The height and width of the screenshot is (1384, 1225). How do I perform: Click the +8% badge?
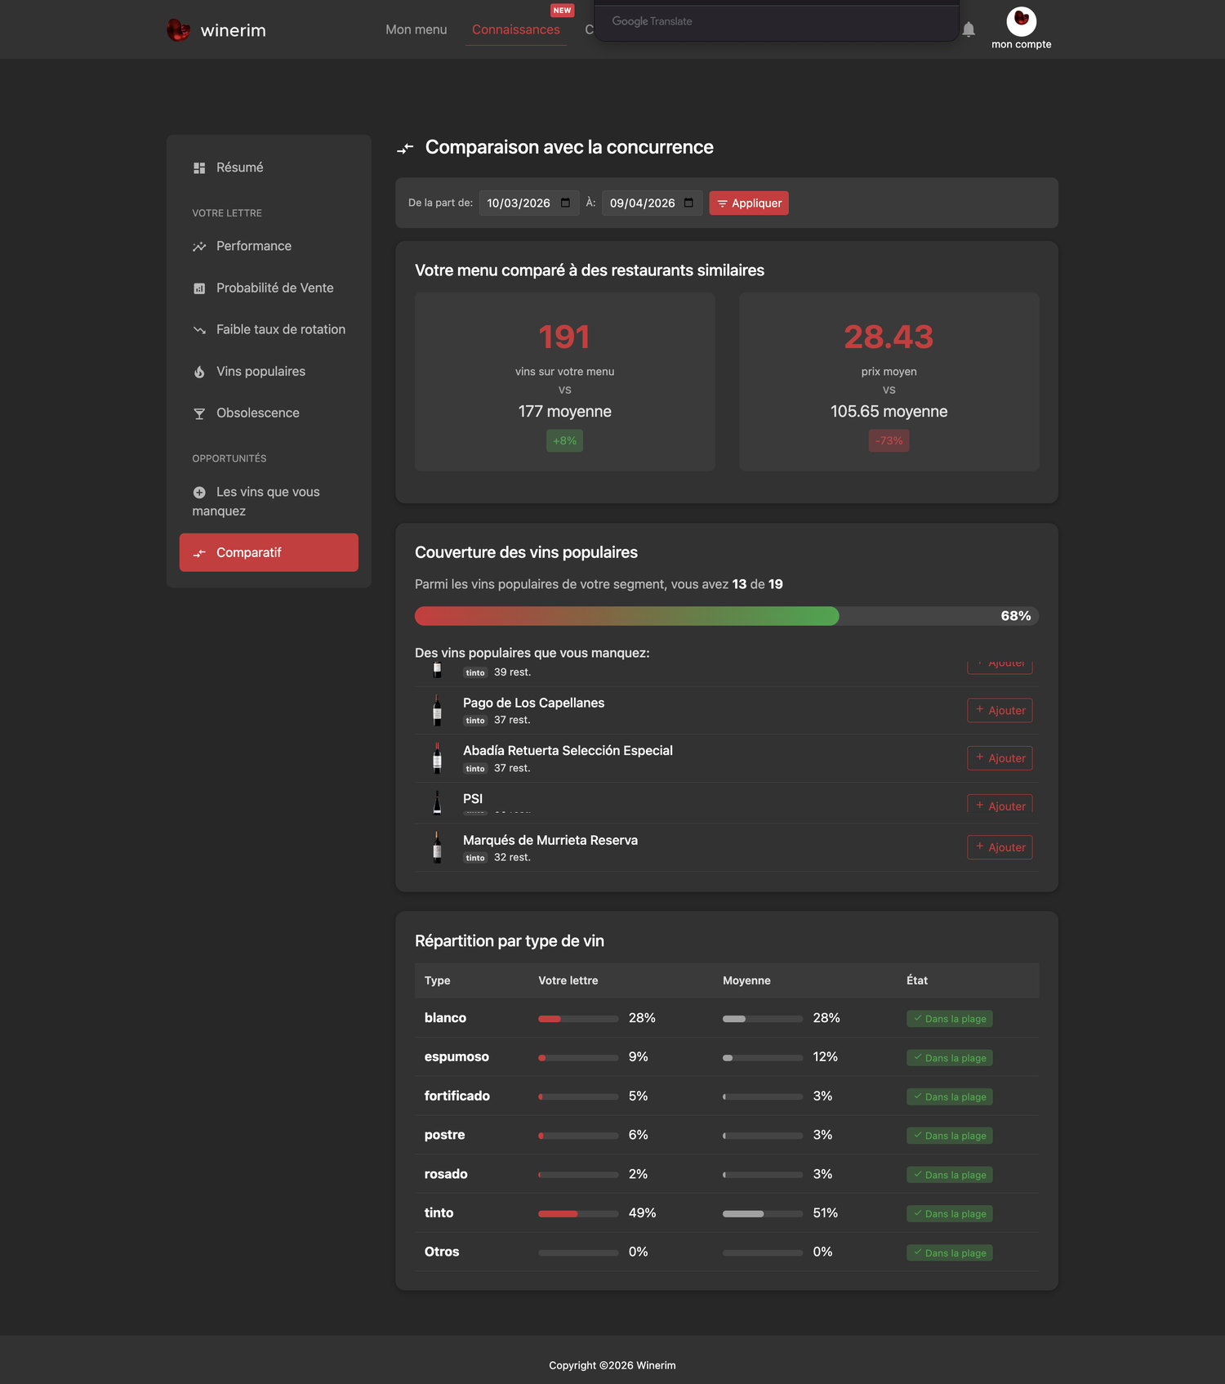coord(564,441)
